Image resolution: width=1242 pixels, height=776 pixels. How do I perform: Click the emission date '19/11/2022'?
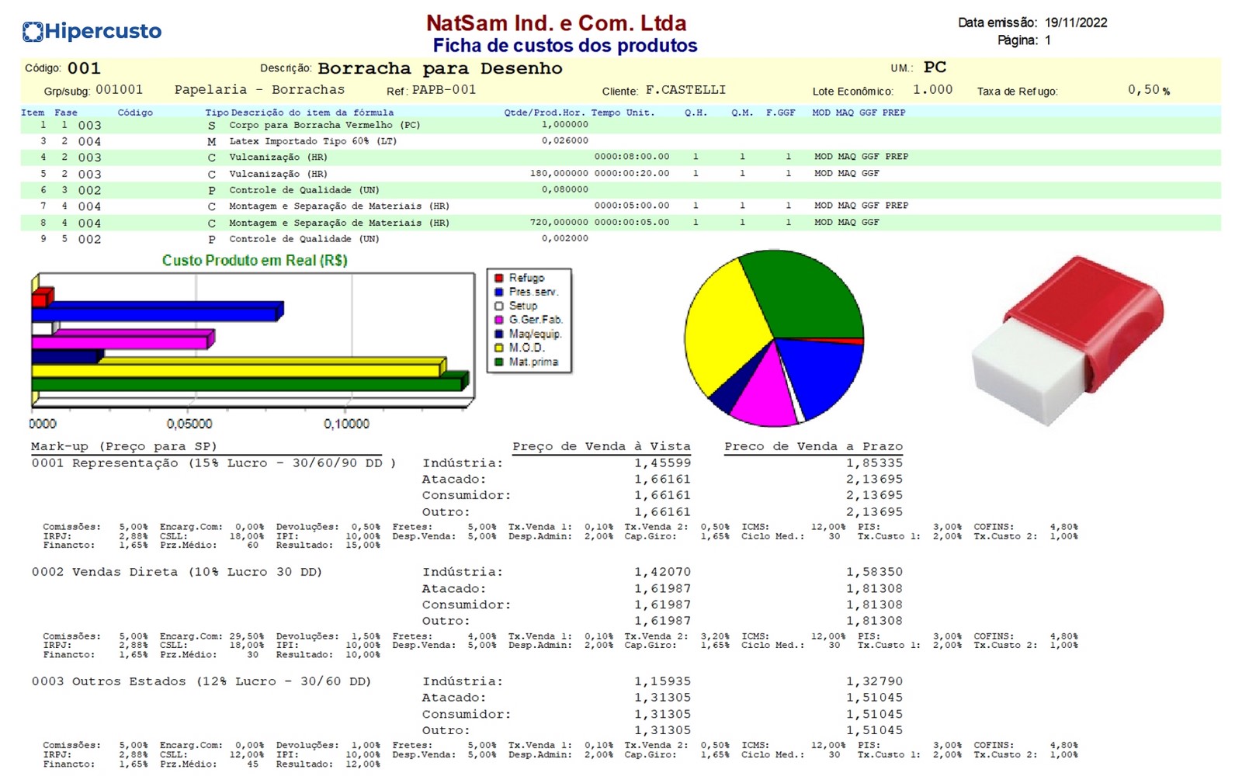(1076, 23)
